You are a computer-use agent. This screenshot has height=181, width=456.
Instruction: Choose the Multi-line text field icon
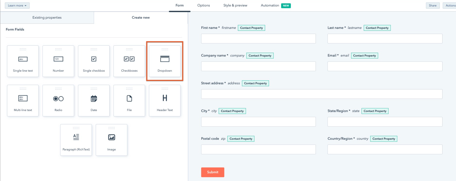pos(23,98)
